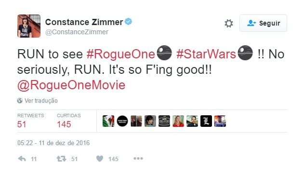Like the tweet with heart icon
This screenshot has height=177, width=304.
(x=100, y=159)
